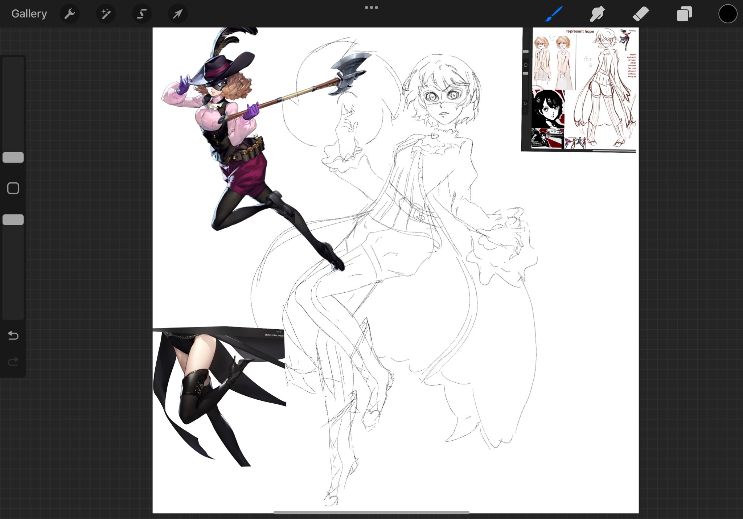Undo the last stroke

tap(13, 335)
